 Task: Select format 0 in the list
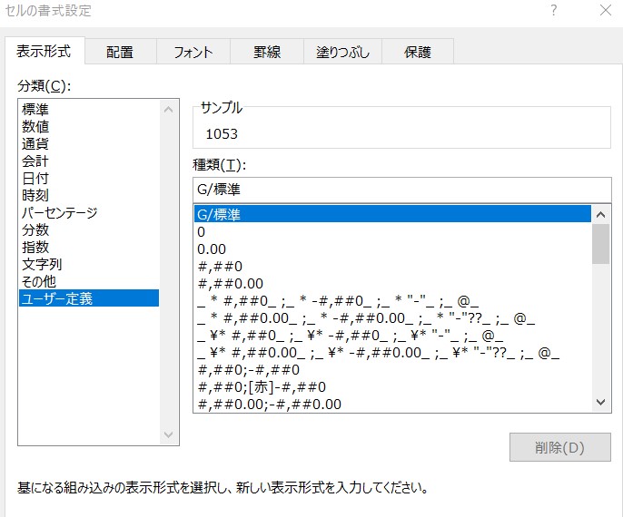coord(392,231)
